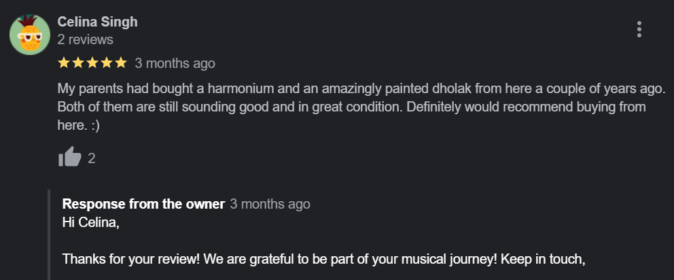Like the review with thumbs-up icon
Viewport: 674px width, 280px height.
tap(69, 158)
